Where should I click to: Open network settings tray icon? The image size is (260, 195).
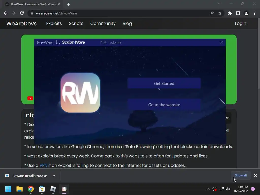221,189
